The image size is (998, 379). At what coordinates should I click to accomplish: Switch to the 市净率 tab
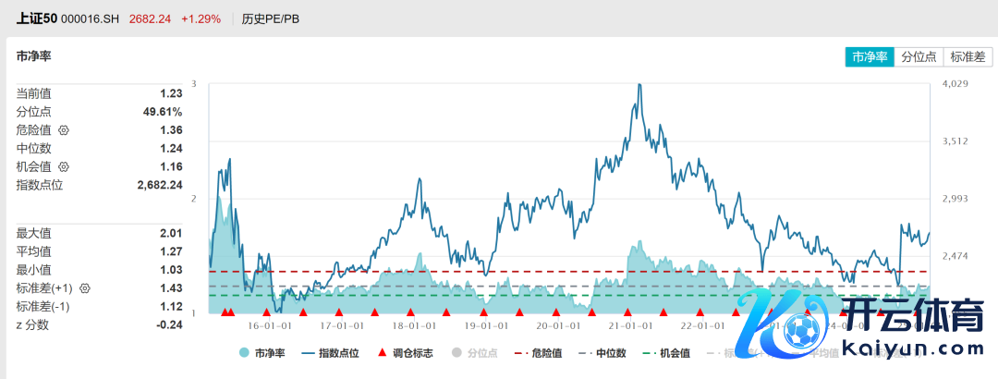(x=870, y=56)
